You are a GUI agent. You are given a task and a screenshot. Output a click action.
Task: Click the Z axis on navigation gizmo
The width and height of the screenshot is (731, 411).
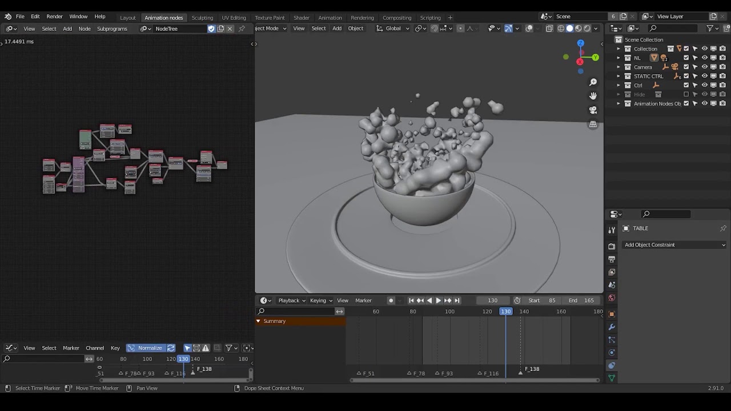click(580, 43)
